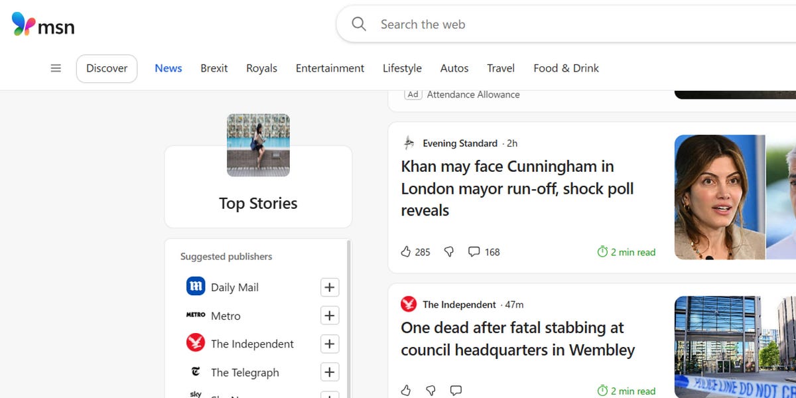This screenshot has width=796, height=398.
Task: Click the 285 likes count
Action: tap(423, 252)
